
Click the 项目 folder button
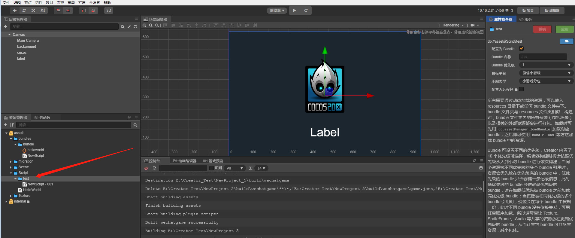pos(528,11)
